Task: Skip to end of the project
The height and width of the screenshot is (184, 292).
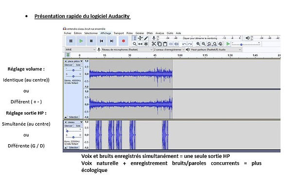Action: click(x=112, y=41)
